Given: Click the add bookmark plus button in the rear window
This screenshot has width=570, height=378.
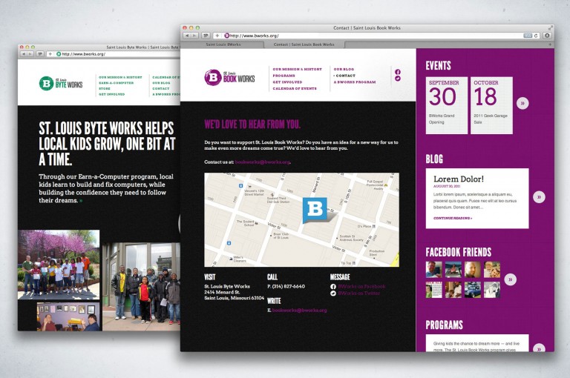Looking at the screenshot, I should point(50,54).
